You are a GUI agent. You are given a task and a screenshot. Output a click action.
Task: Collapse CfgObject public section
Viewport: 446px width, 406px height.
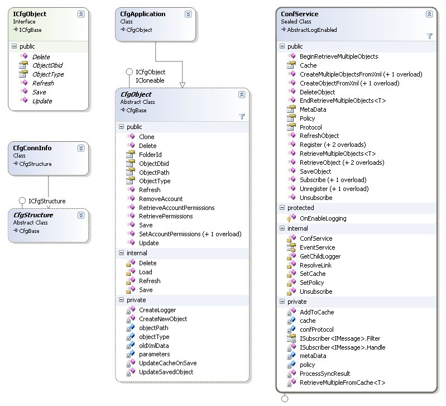tap(122, 127)
